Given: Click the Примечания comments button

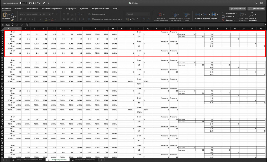Looking at the screenshot, I should pos(256,9).
